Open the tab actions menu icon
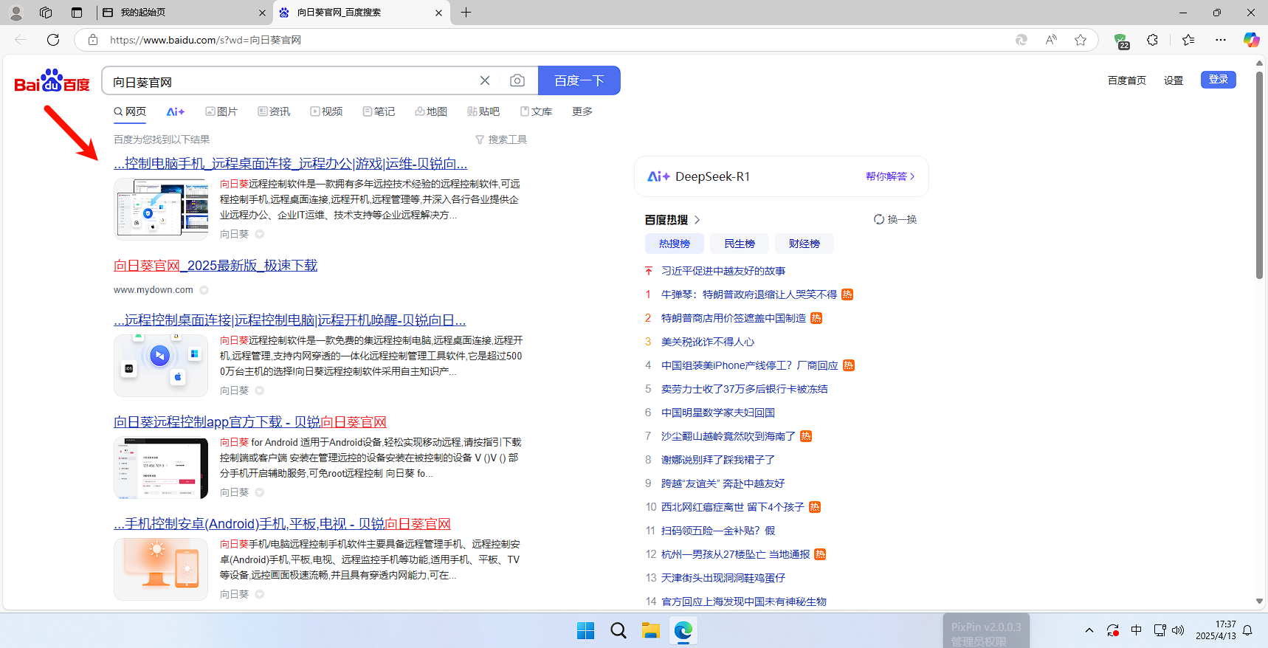This screenshot has height=648, width=1268. coord(77,13)
